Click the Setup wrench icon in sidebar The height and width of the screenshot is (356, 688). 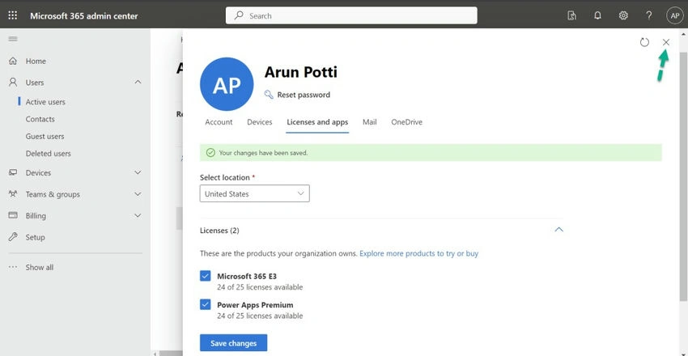[13, 237]
